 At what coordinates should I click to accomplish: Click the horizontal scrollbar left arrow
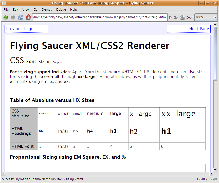click(4, 174)
